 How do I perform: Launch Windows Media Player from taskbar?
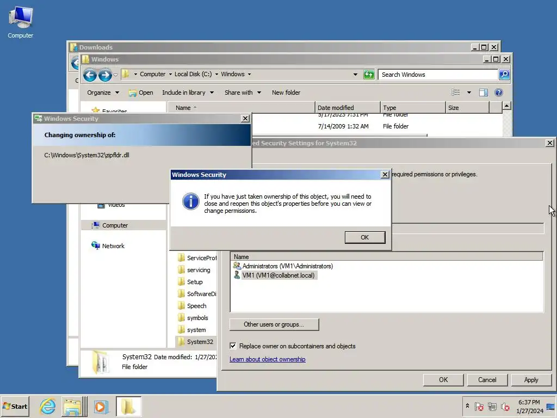(x=101, y=406)
